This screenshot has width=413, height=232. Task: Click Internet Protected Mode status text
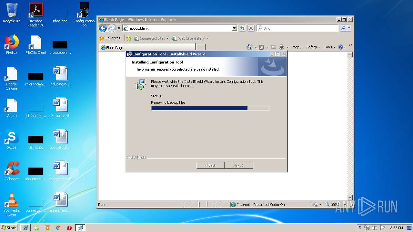click(261, 205)
